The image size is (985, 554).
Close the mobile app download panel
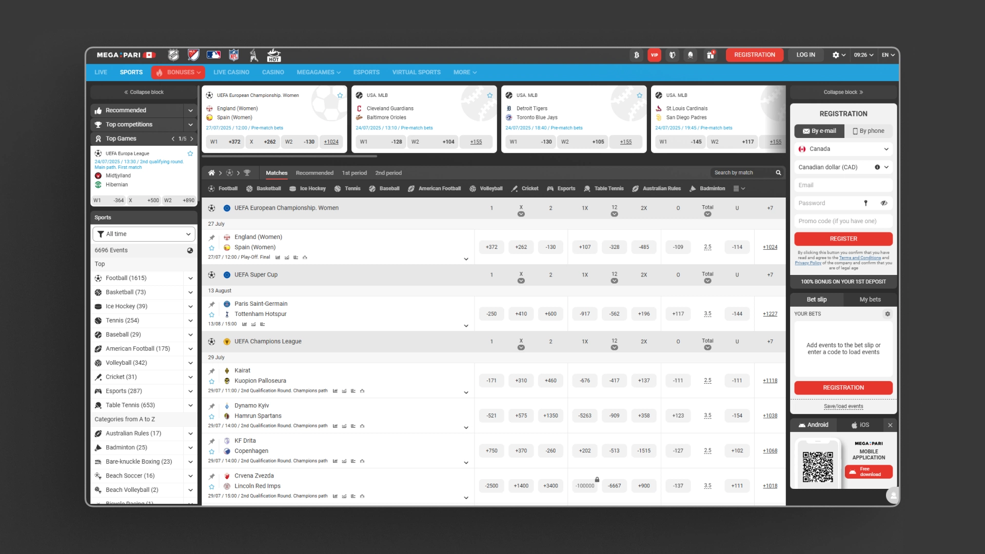click(x=890, y=425)
